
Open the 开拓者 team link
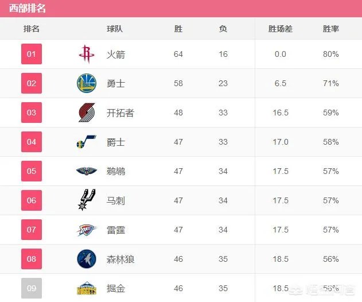tap(120, 113)
